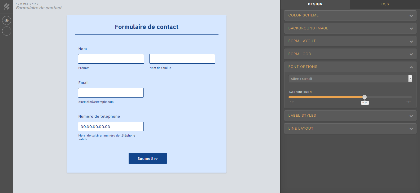Open form preview via the eye icon
This screenshot has height=193, width=420.
coord(6,20)
